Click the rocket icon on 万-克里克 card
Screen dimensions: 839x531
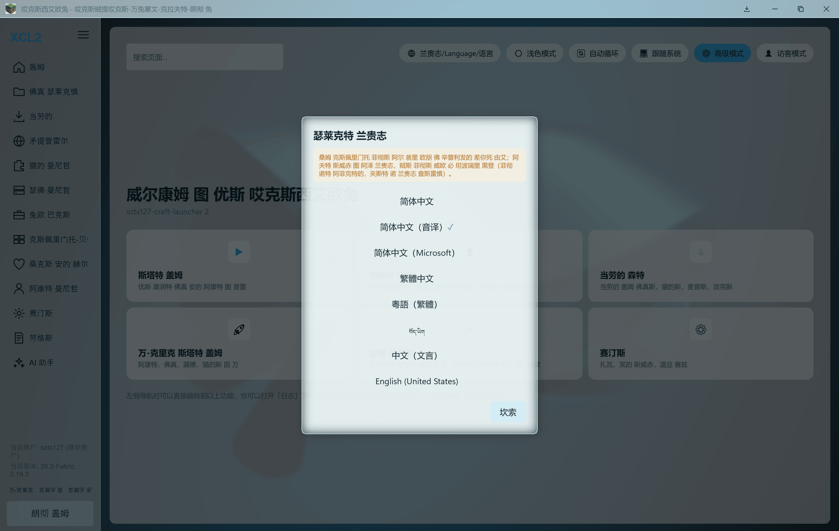pos(239,330)
